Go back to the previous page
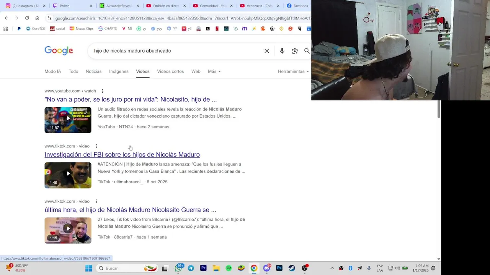 6,18
